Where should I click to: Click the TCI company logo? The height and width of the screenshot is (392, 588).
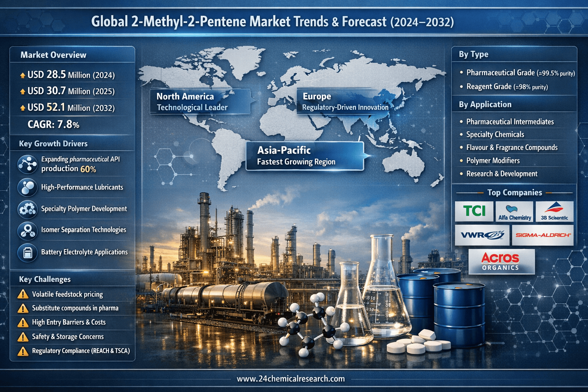474,211
